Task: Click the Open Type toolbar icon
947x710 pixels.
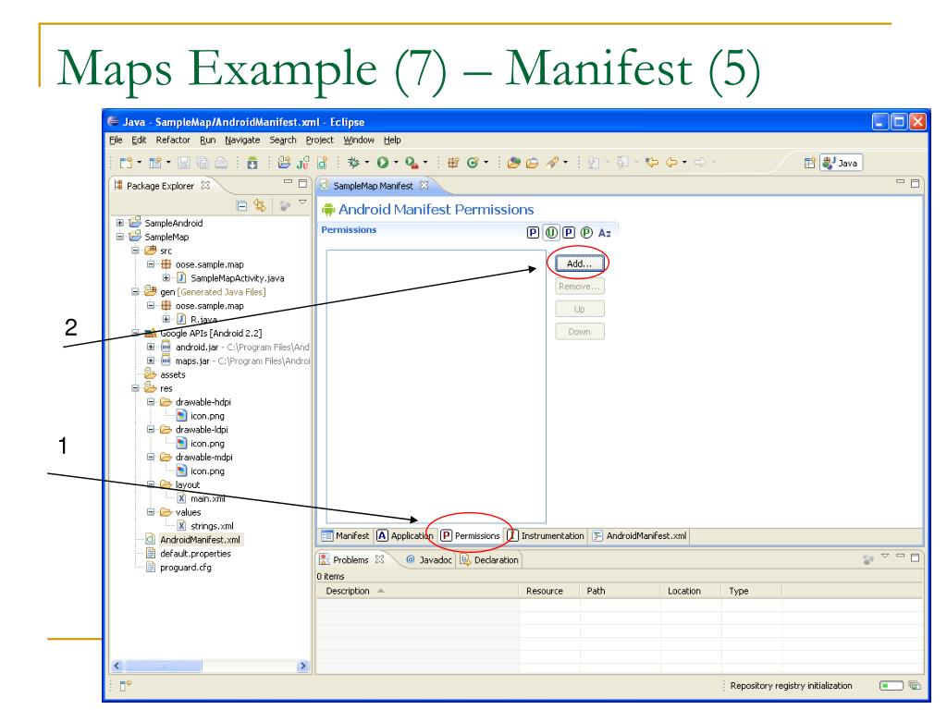Action: [x=514, y=163]
